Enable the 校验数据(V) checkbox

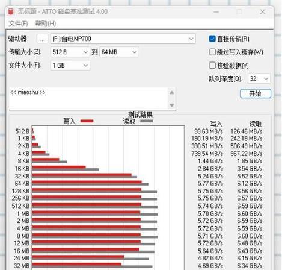coord(212,65)
